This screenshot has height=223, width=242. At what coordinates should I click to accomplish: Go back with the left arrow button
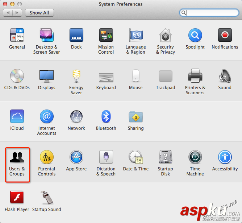(x=8, y=13)
